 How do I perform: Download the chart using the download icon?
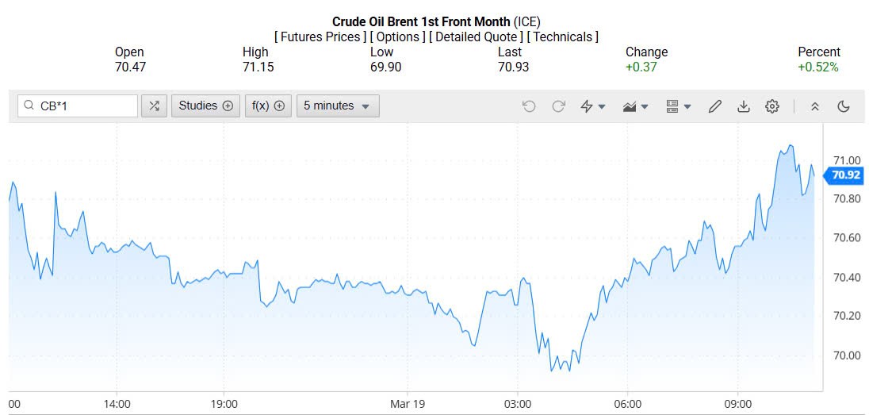click(744, 106)
